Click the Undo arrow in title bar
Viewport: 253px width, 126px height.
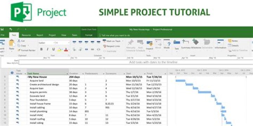[x=11, y=29]
